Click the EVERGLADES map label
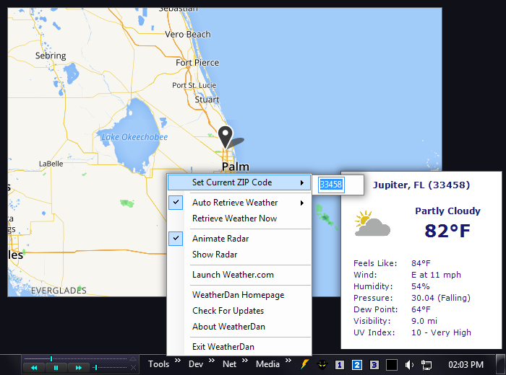506x375 pixels. (x=59, y=291)
